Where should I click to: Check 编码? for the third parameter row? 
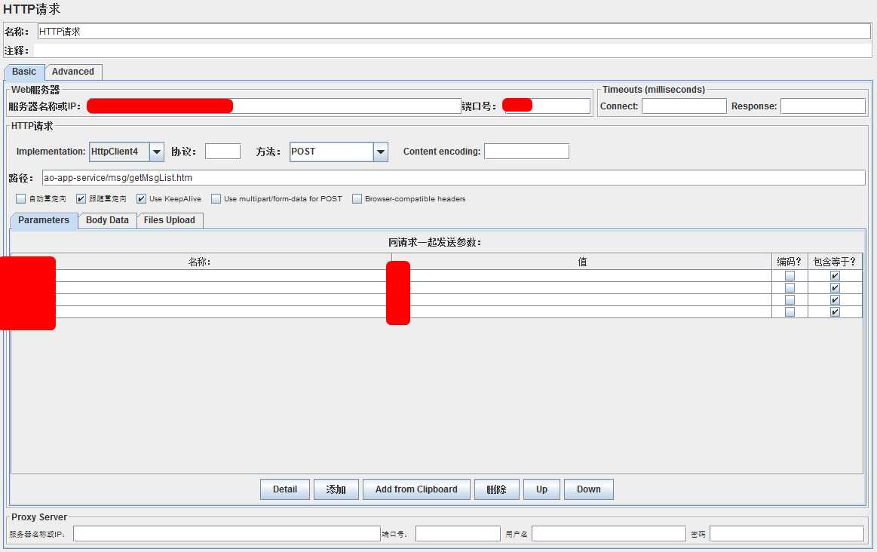tap(790, 300)
